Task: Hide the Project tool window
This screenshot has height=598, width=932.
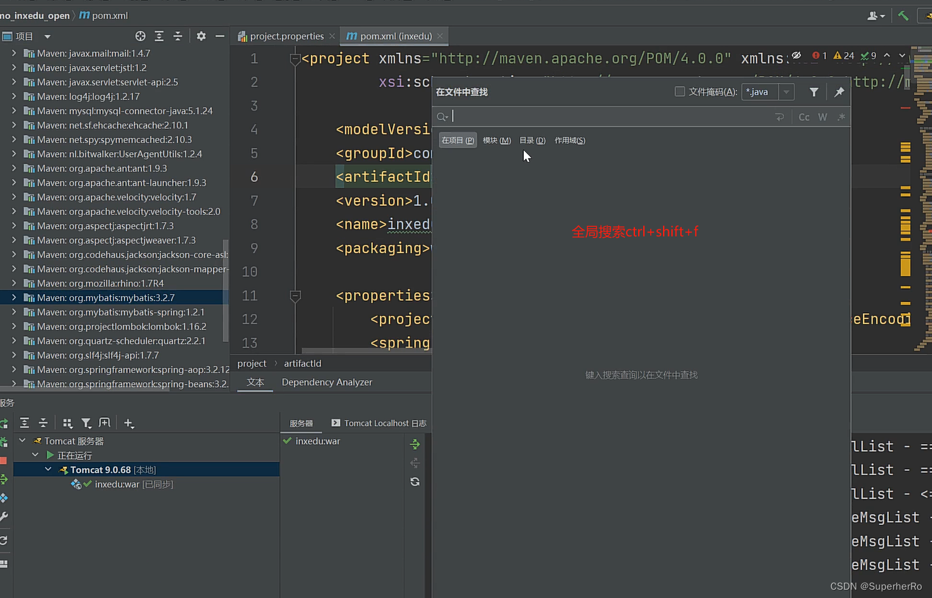Action: 220,36
